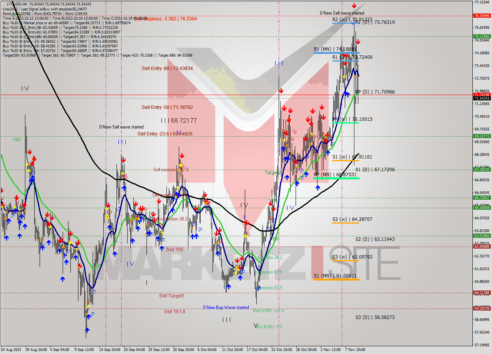Click the red 71.74290 price tag on axis
Viewport: 492px width, 354px height.
(482, 95)
